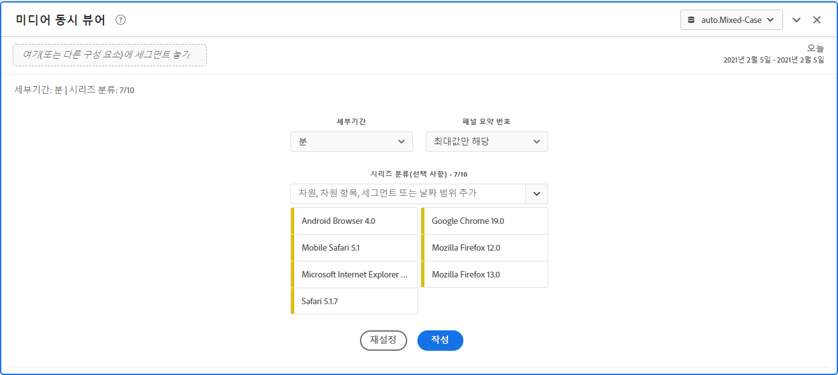Select the Safari 5.1.7 series item

[355, 301]
